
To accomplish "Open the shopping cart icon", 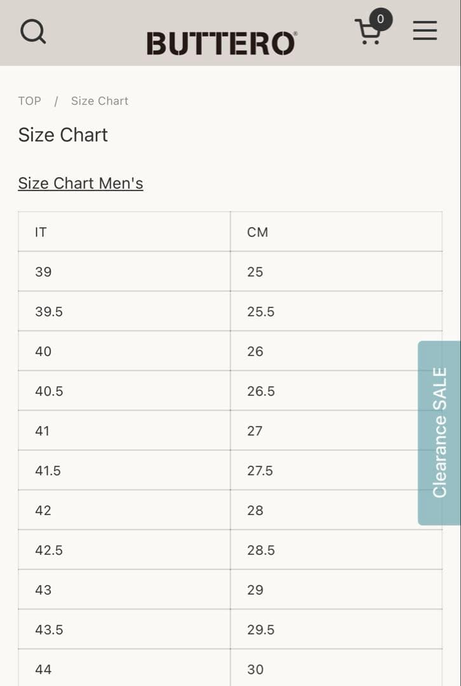I will (x=368, y=32).
